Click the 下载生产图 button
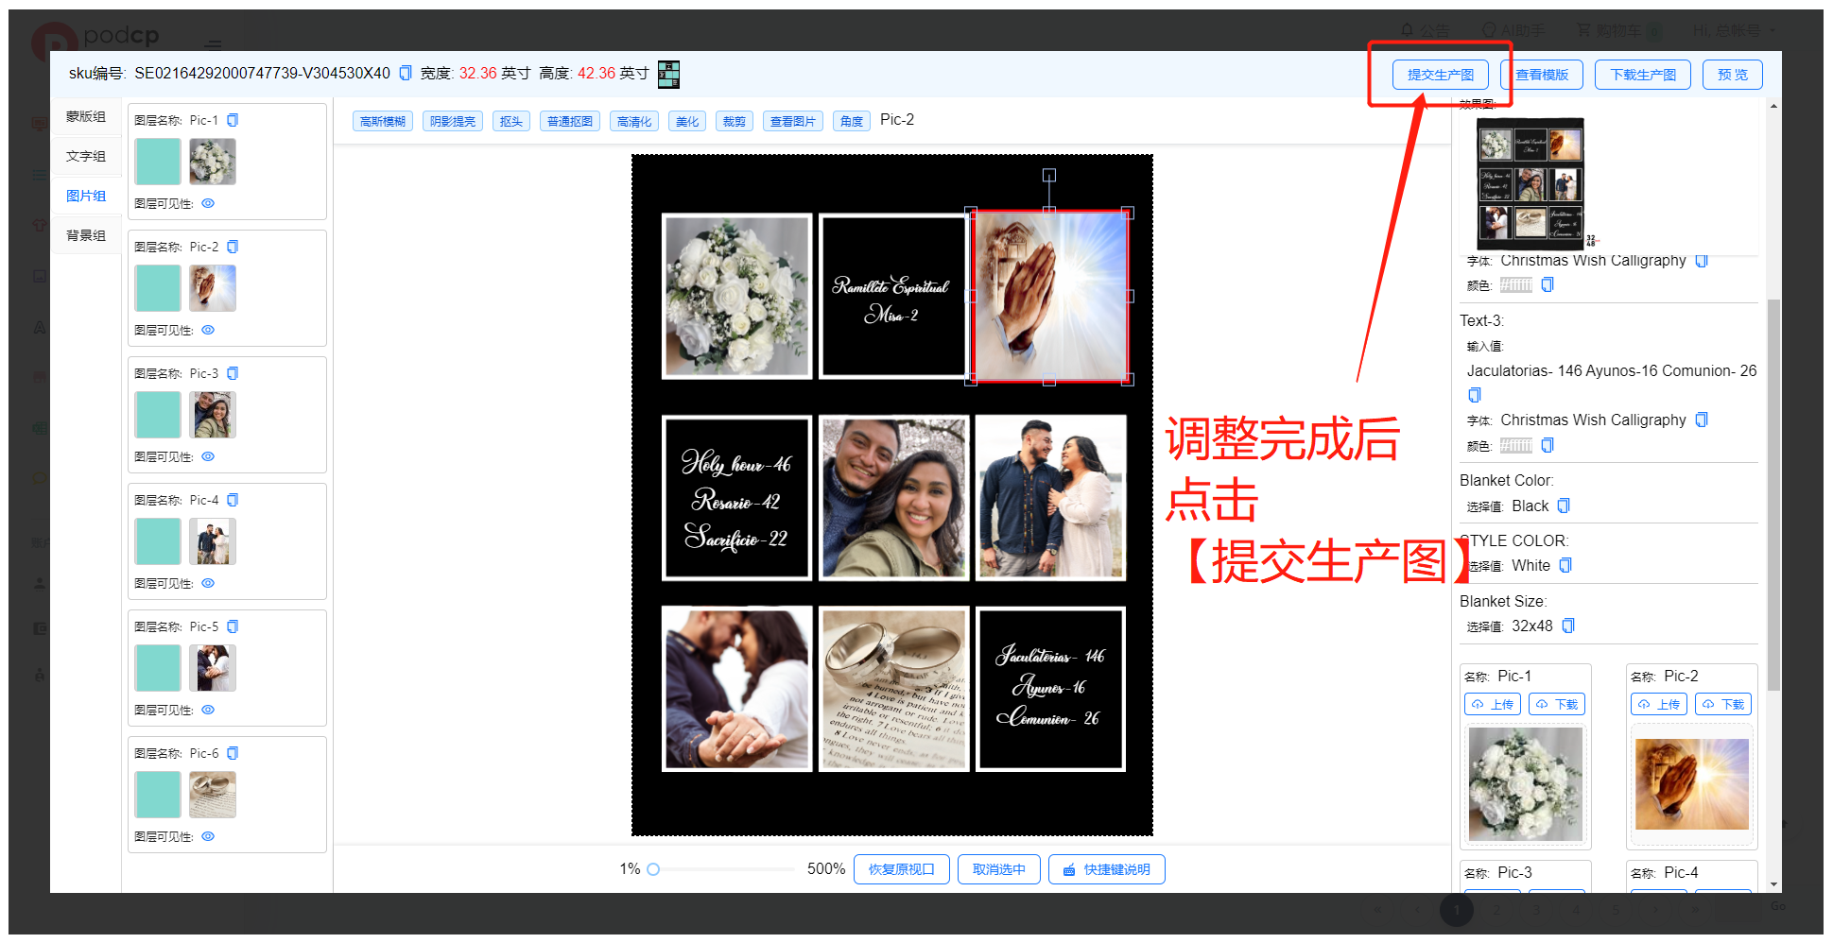 pos(1643,75)
